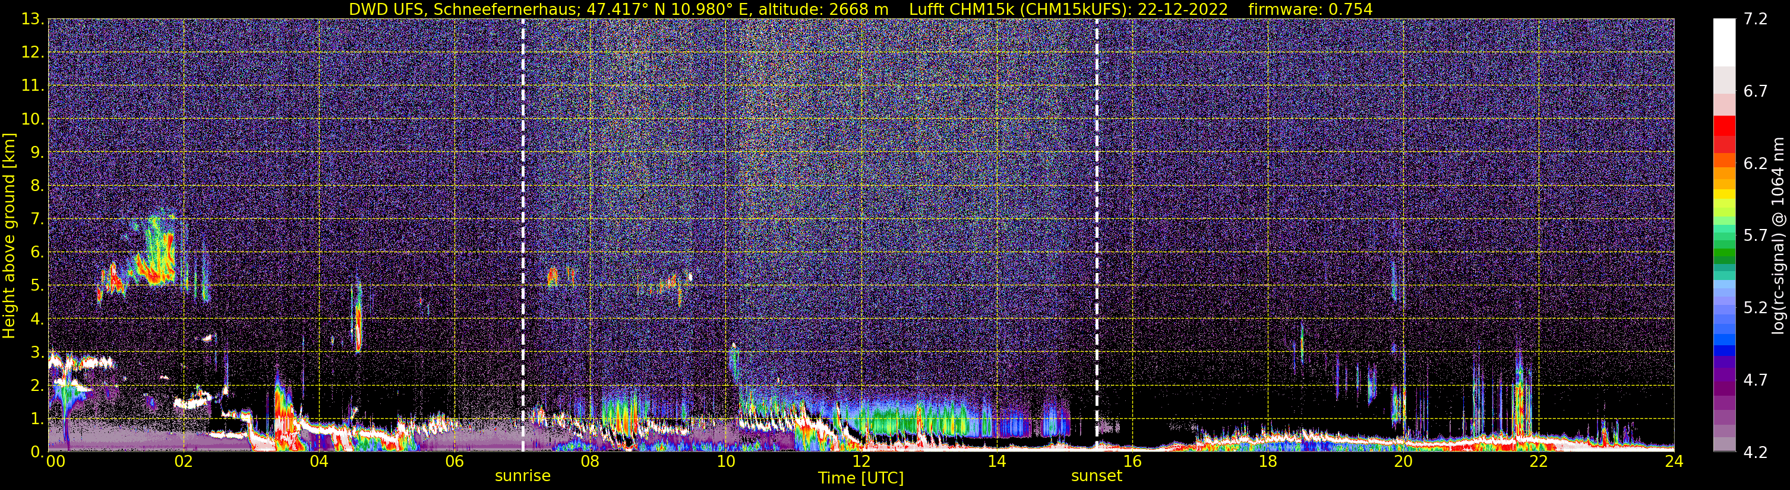Image resolution: width=1790 pixels, height=490 pixels.
Task: Click the white dashed sunset marker line
Action: click(x=1097, y=234)
